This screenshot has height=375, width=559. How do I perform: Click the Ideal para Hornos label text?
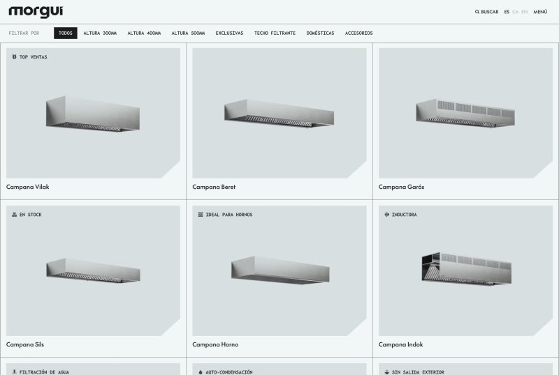click(229, 215)
